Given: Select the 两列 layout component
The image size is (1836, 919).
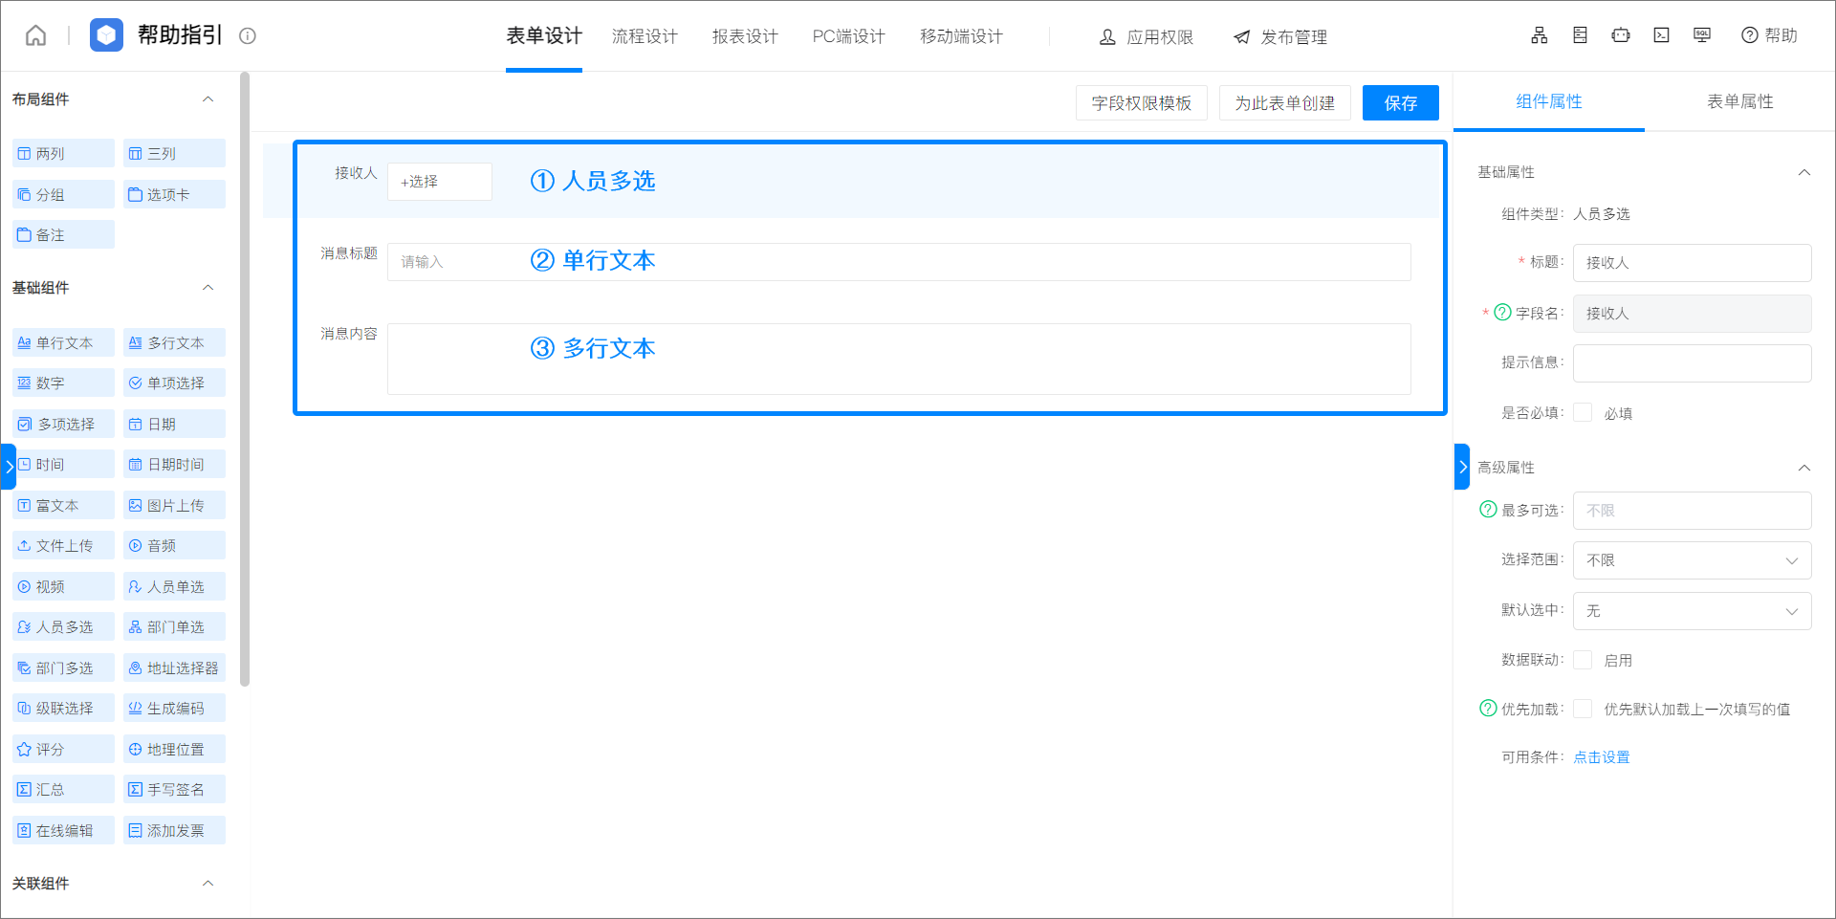Looking at the screenshot, I should [63, 154].
